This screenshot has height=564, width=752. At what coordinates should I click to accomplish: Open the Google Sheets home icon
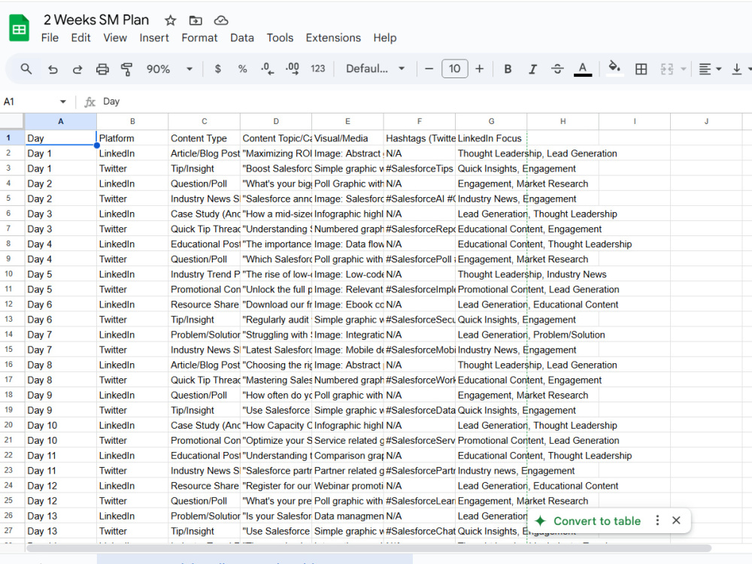(20, 28)
